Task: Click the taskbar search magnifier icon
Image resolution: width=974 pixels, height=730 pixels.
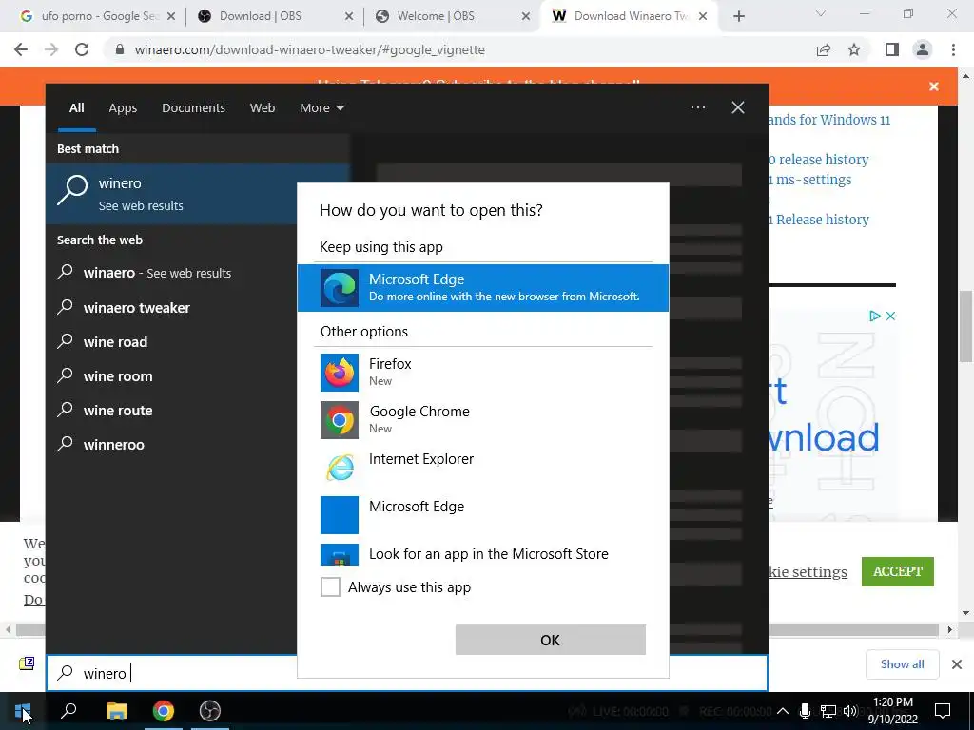Action: tap(68, 711)
